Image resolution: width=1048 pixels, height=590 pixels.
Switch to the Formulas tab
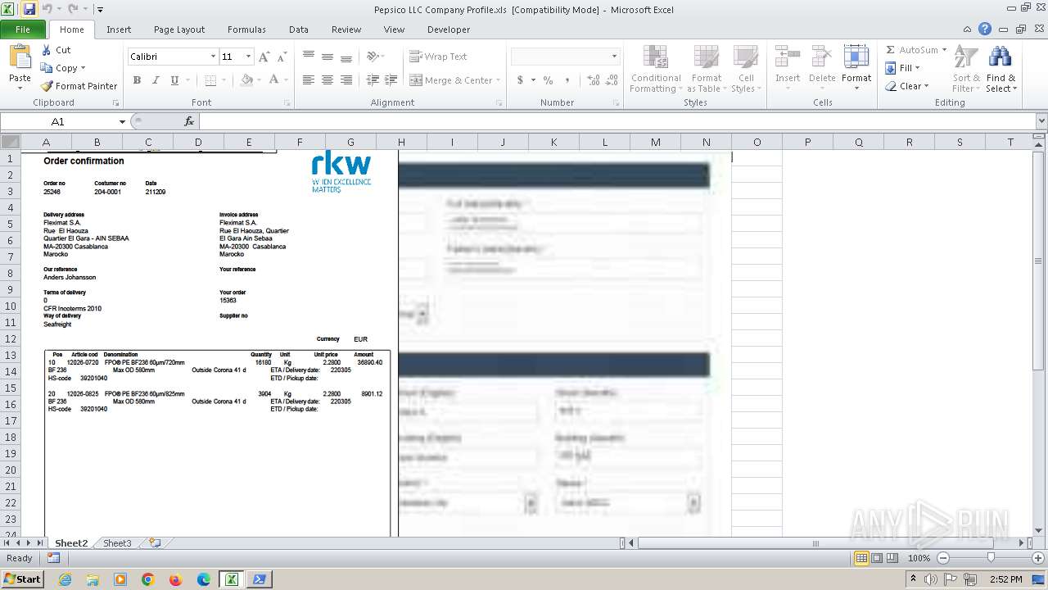[x=246, y=29]
